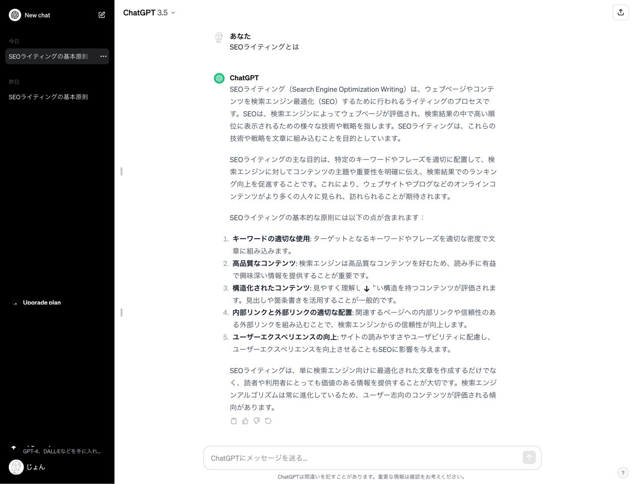Click the bold heading 高品質なコンテンツ
This screenshot has height=484, width=634.
pos(264,264)
